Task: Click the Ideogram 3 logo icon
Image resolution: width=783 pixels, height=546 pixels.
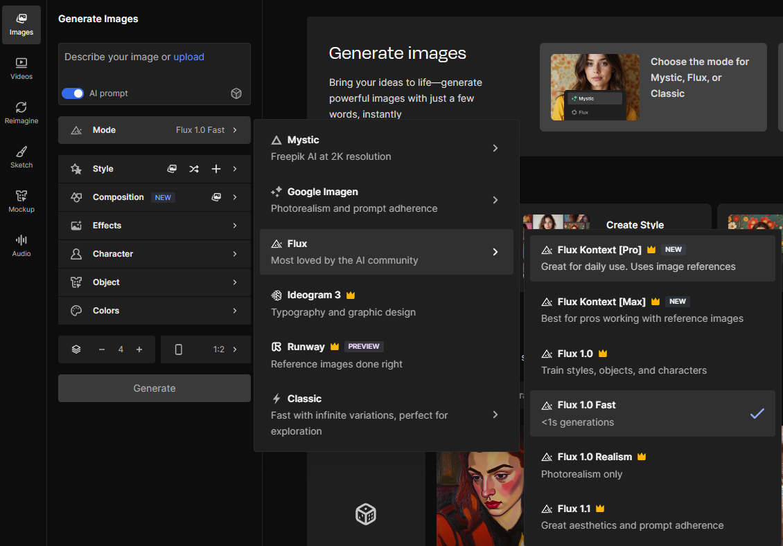Action: point(276,295)
